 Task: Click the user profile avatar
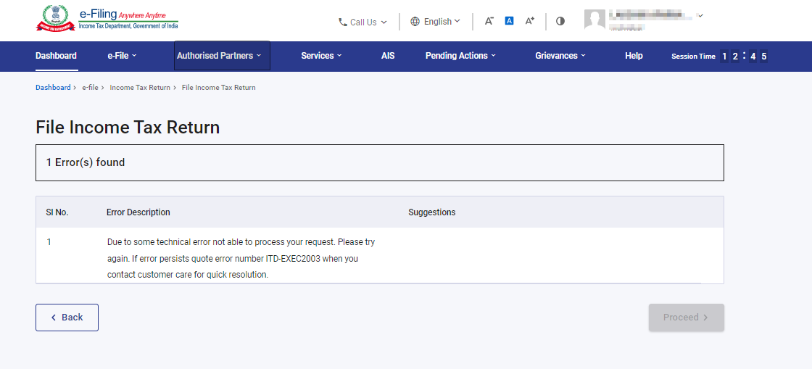(x=594, y=20)
